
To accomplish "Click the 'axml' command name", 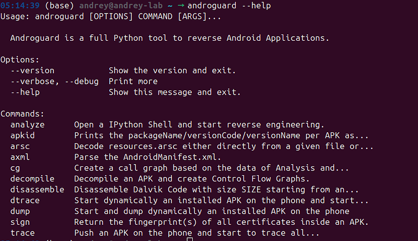I will (20, 157).
